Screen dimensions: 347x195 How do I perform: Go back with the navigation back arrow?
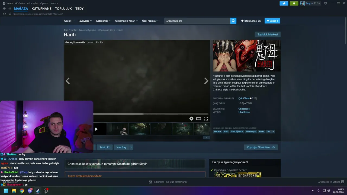pyautogui.click(x=4, y=9)
